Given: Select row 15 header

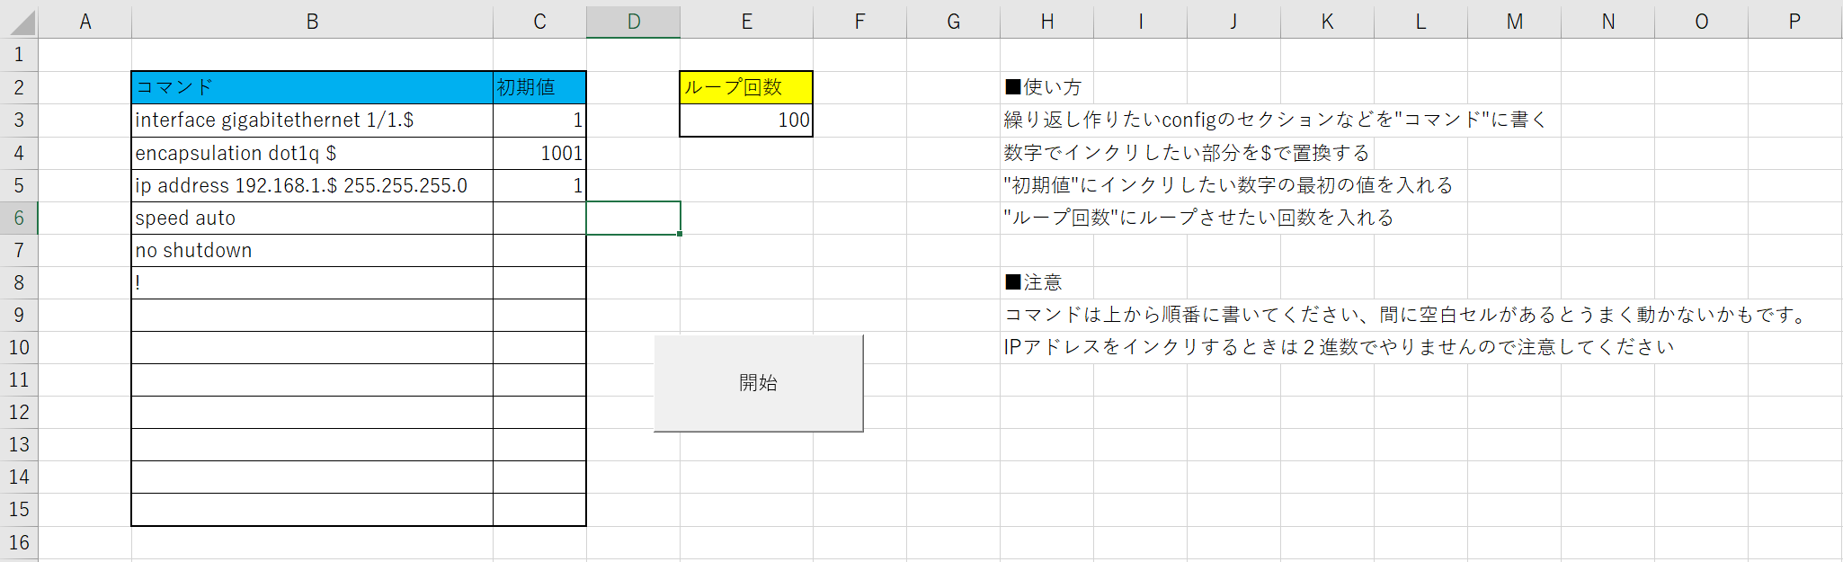Looking at the screenshot, I should coord(19,509).
